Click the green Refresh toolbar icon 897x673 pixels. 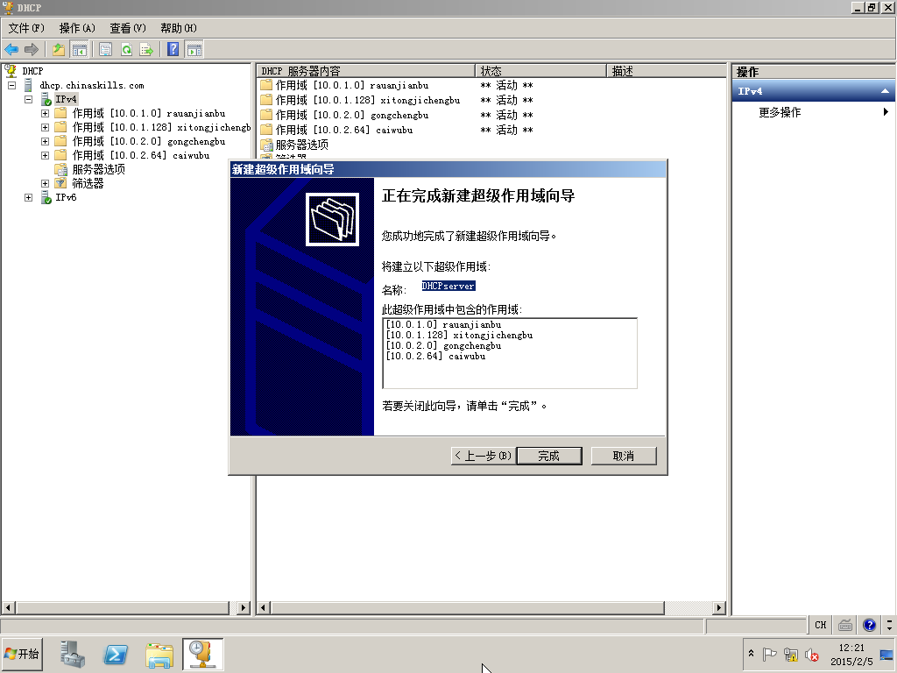coord(126,50)
